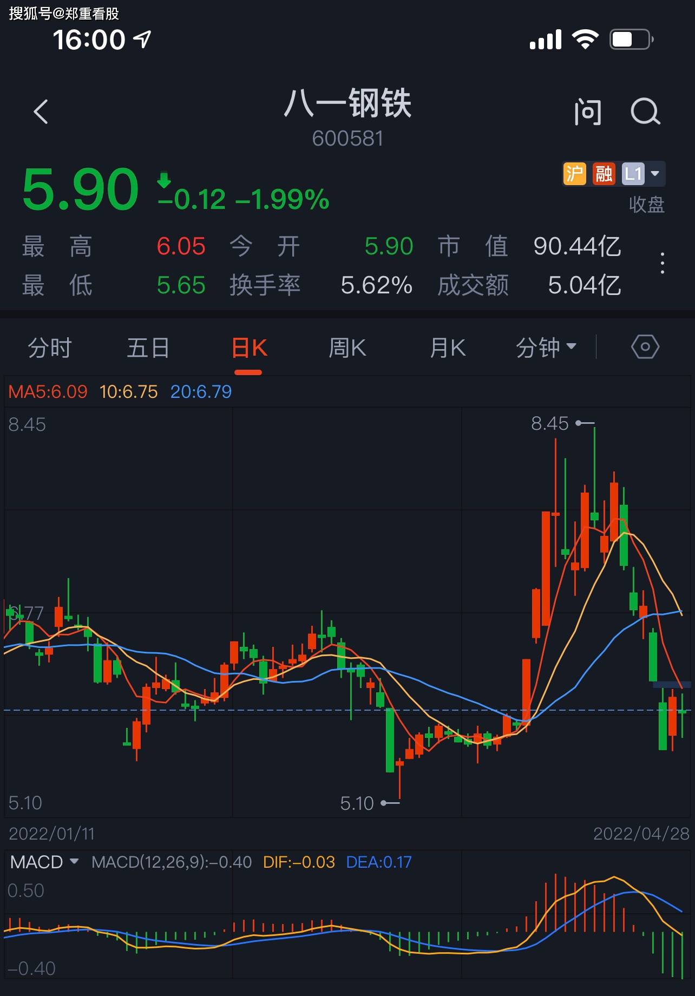Tap the 换手率 value 5.62%
The width and height of the screenshot is (695, 996).
[377, 285]
